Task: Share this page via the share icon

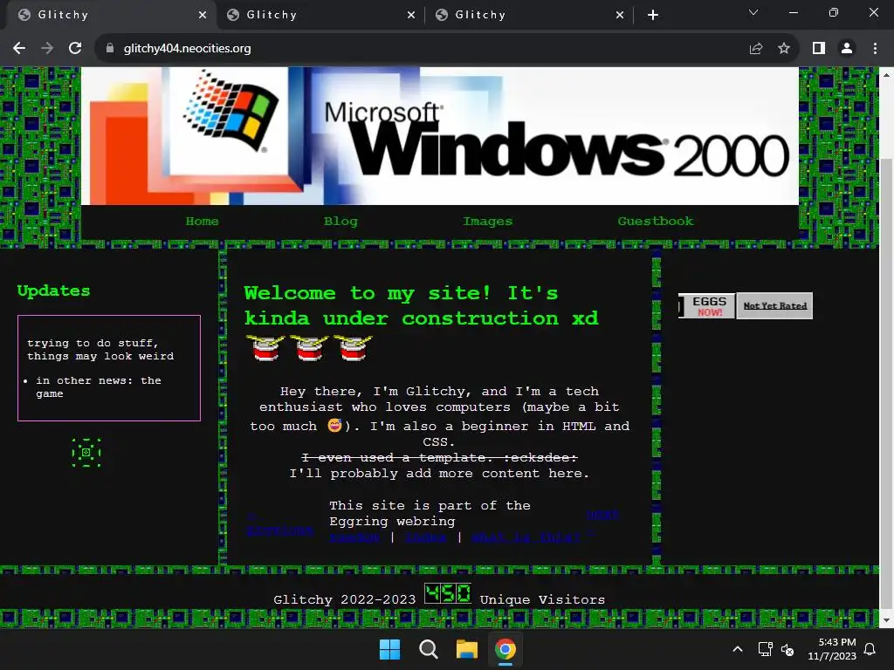Action: tap(756, 49)
